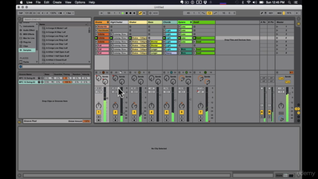
Task: Click the browser search field
Action: point(57,19)
